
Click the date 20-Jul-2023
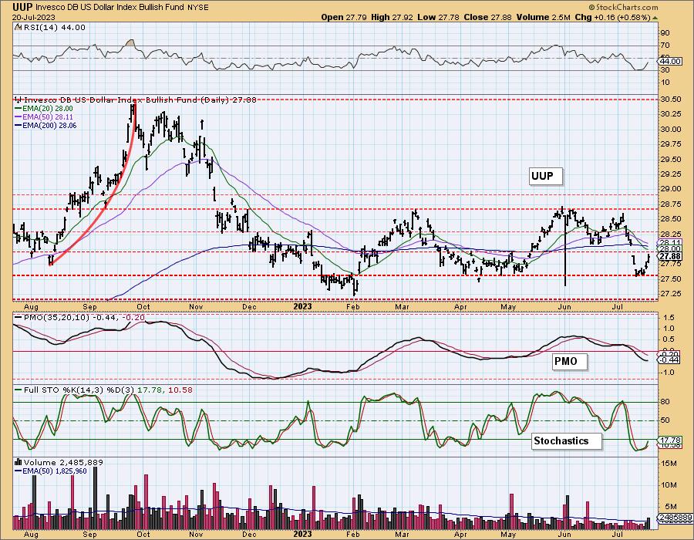pyautogui.click(x=33, y=17)
